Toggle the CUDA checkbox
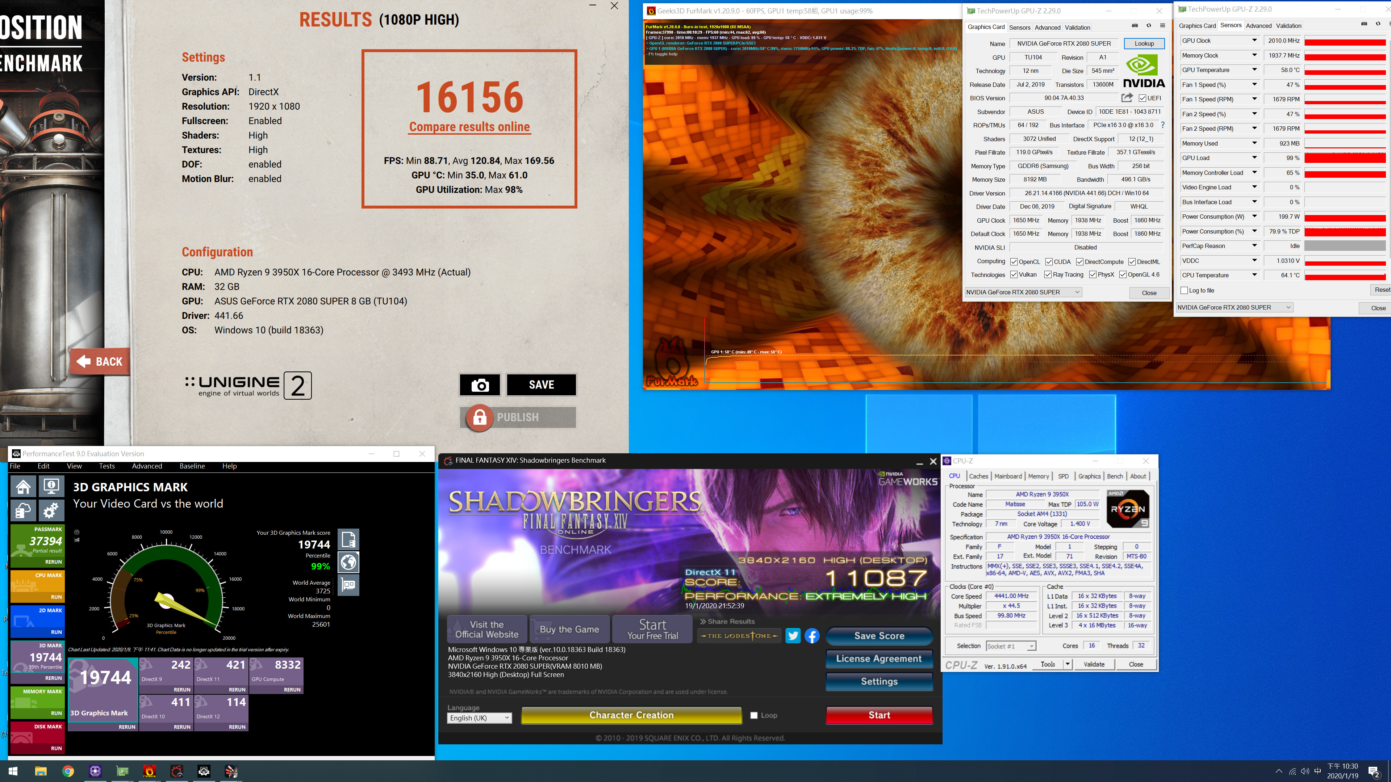This screenshot has height=782, width=1391. (x=1049, y=262)
